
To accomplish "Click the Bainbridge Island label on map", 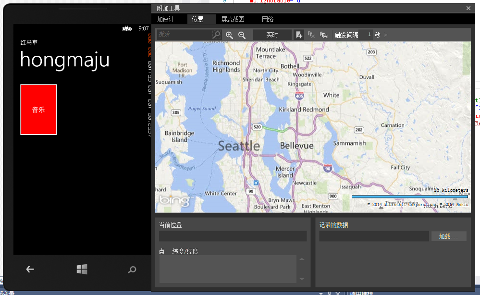I will point(179,136).
